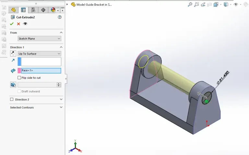Open the DimXpertManager crosshair tab
This screenshot has height=155, width=249.
tap(43, 10)
